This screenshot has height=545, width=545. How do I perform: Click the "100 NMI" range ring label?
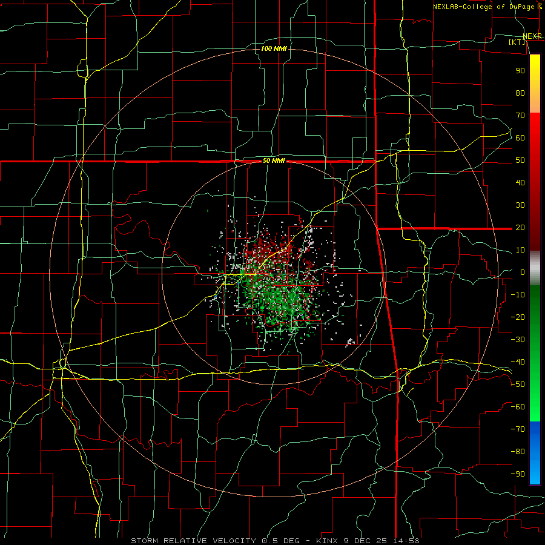pyautogui.click(x=274, y=48)
